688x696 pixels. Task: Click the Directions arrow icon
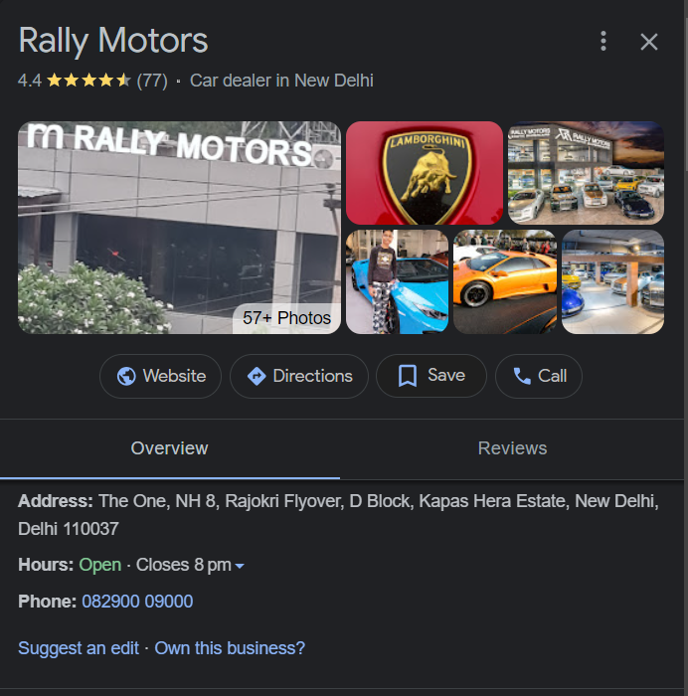[x=257, y=376]
